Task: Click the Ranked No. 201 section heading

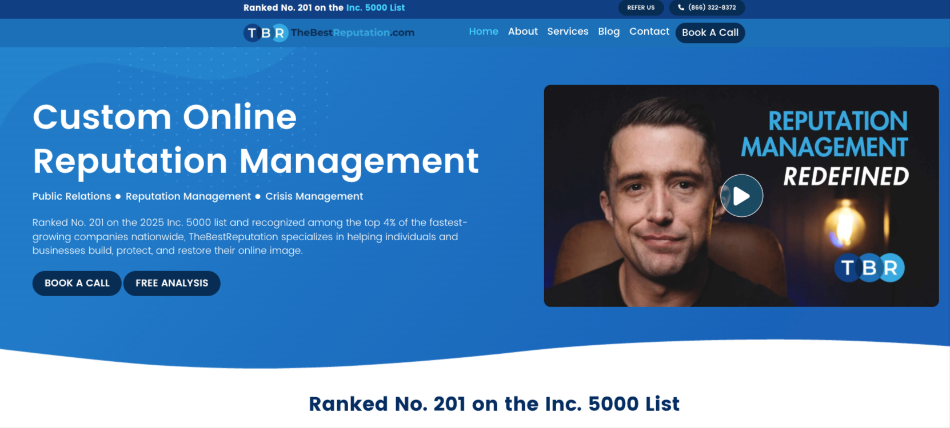Action: 494,404
